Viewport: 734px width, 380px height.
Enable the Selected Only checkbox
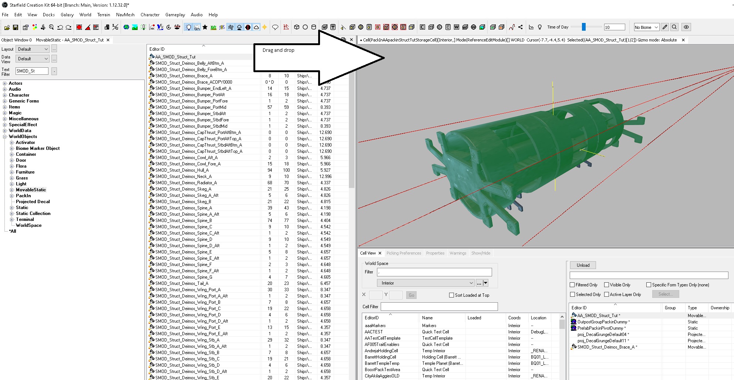(x=572, y=295)
